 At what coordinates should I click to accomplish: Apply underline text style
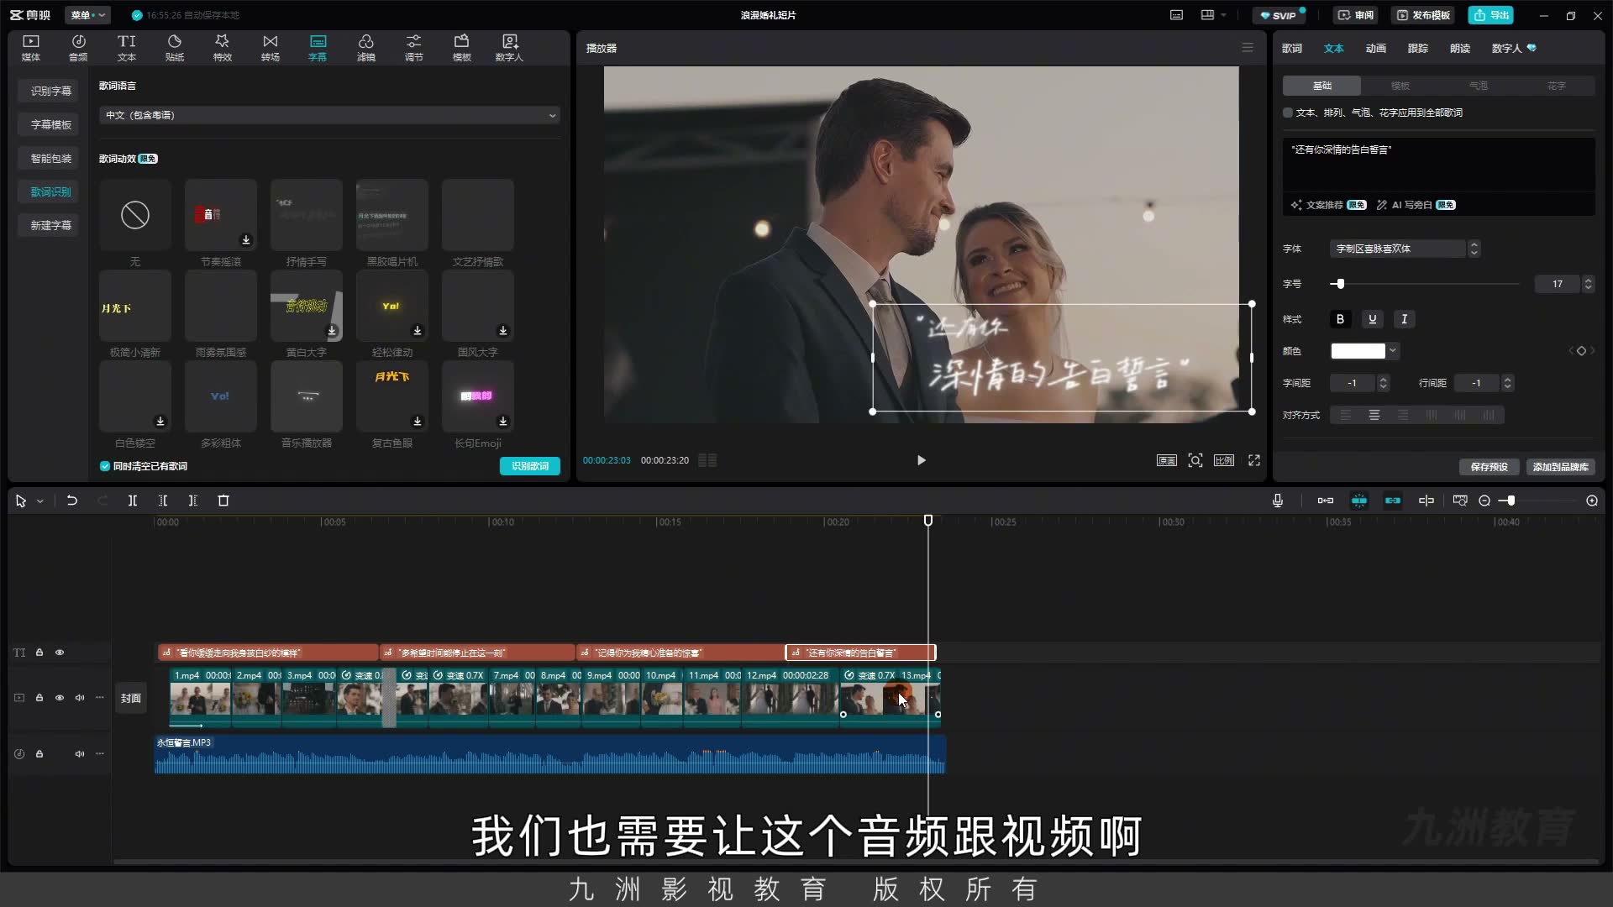click(x=1372, y=319)
